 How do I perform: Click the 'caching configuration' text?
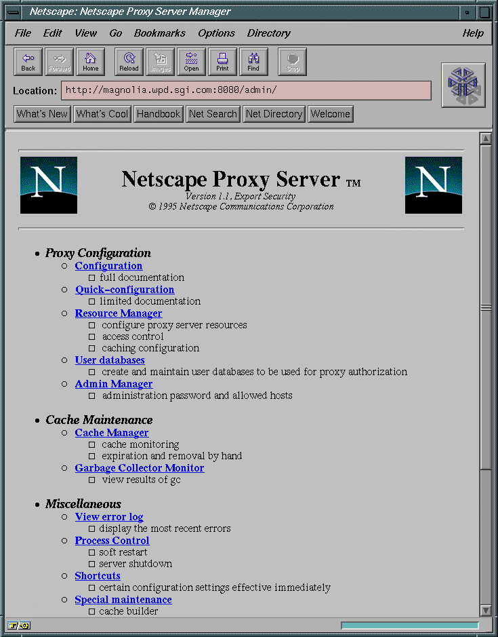[150, 348]
